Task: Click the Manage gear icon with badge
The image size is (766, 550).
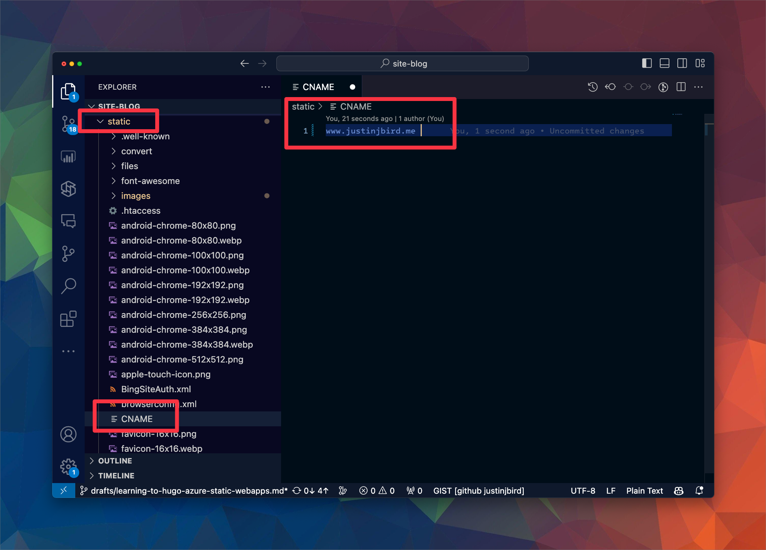Action: click(x=69, y=467)
